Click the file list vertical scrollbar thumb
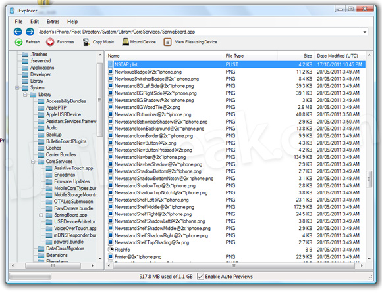 pos(369,179)
